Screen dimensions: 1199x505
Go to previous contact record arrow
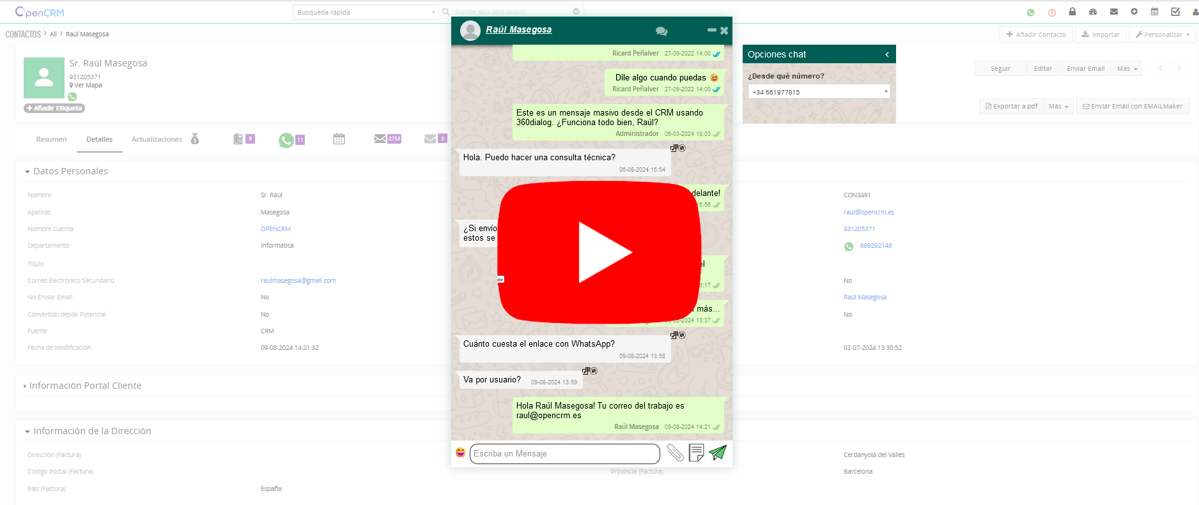[1161, 68]
